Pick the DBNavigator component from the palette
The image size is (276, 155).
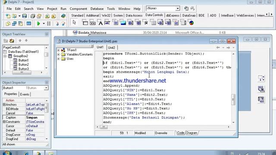point(93,23)
